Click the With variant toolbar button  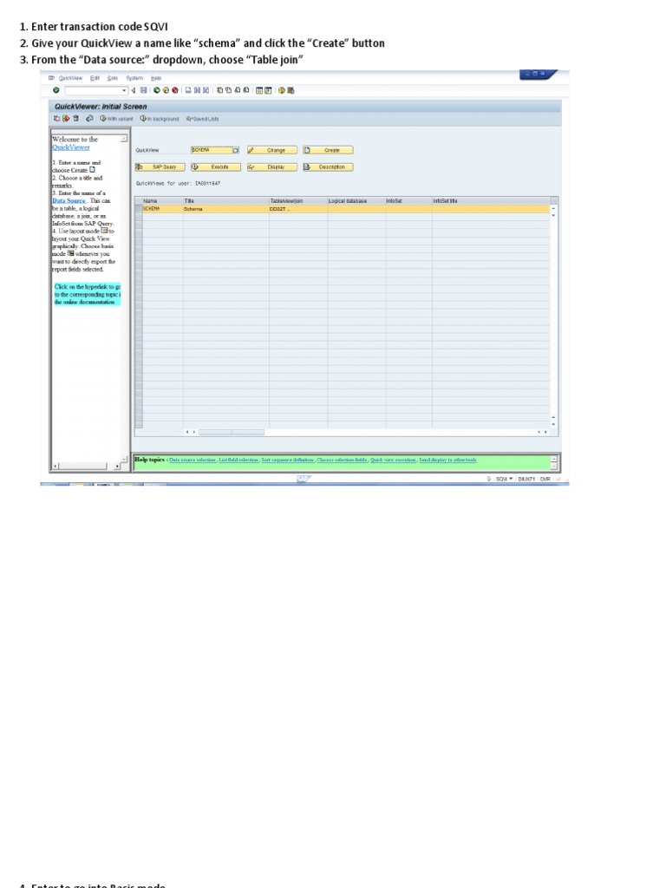(117, 119)
